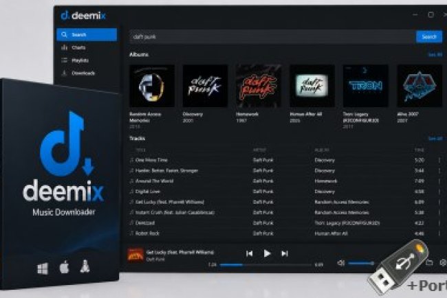Focus the search field containing daft punk
This screenshot has width=447, height=298.
[x=272, y=36]
